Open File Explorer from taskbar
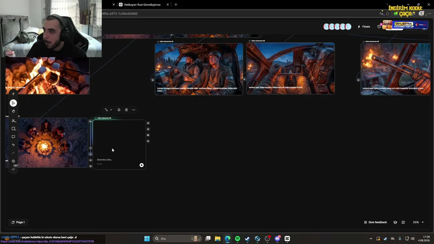The image size is (434, 244). point(217,239)
